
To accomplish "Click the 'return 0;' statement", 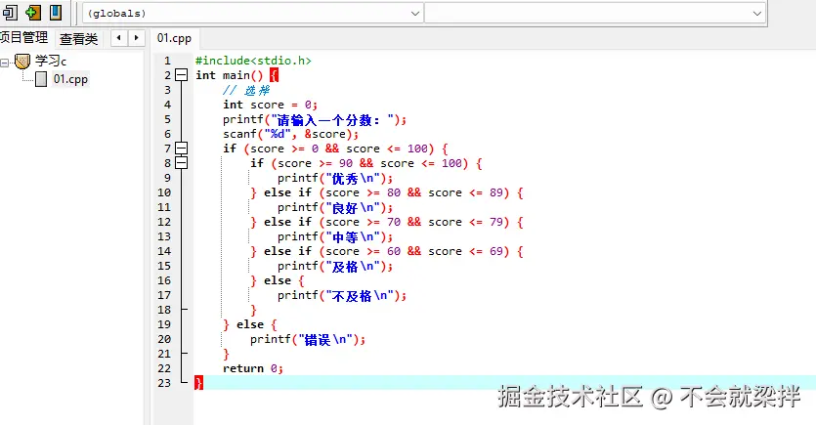I will (x=253, y=368).
